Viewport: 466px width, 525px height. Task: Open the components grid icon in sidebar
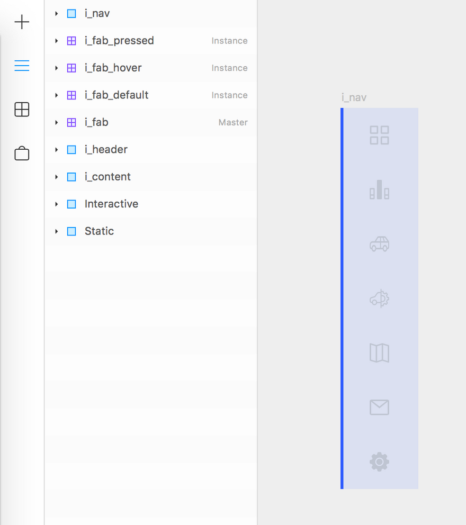22,110
